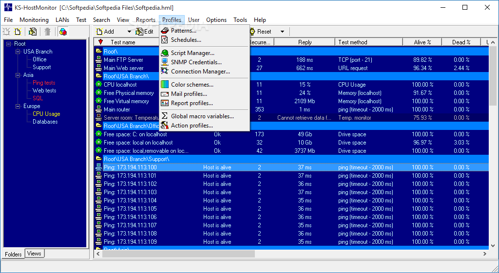Screen dimensions: 499x273
Task: Click the greyed trash can delete icon
Action: [x=47, y=32]
